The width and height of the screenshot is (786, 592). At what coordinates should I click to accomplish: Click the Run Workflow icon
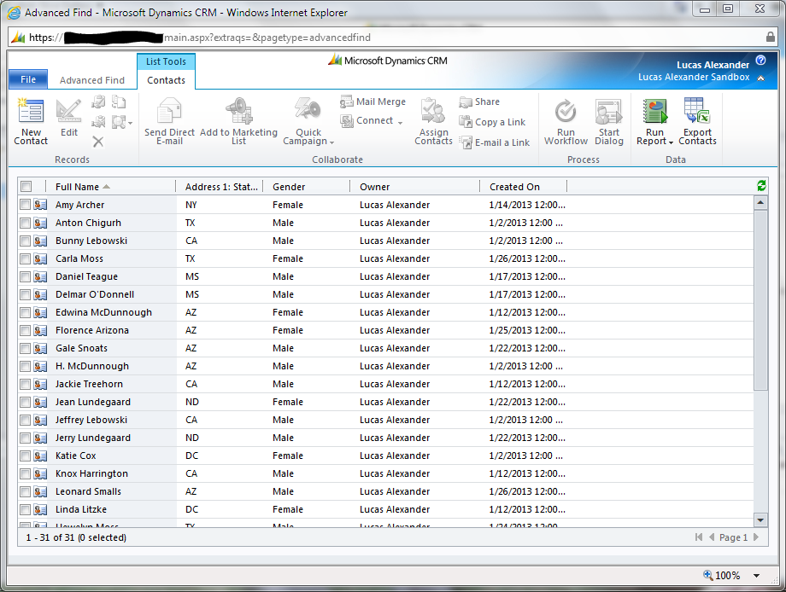pos(566,111)
